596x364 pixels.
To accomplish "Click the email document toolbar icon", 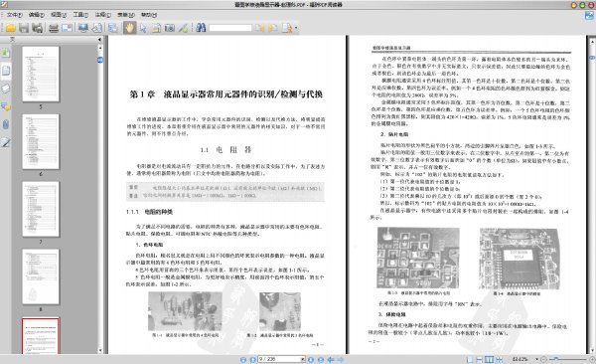I will 67,28.
